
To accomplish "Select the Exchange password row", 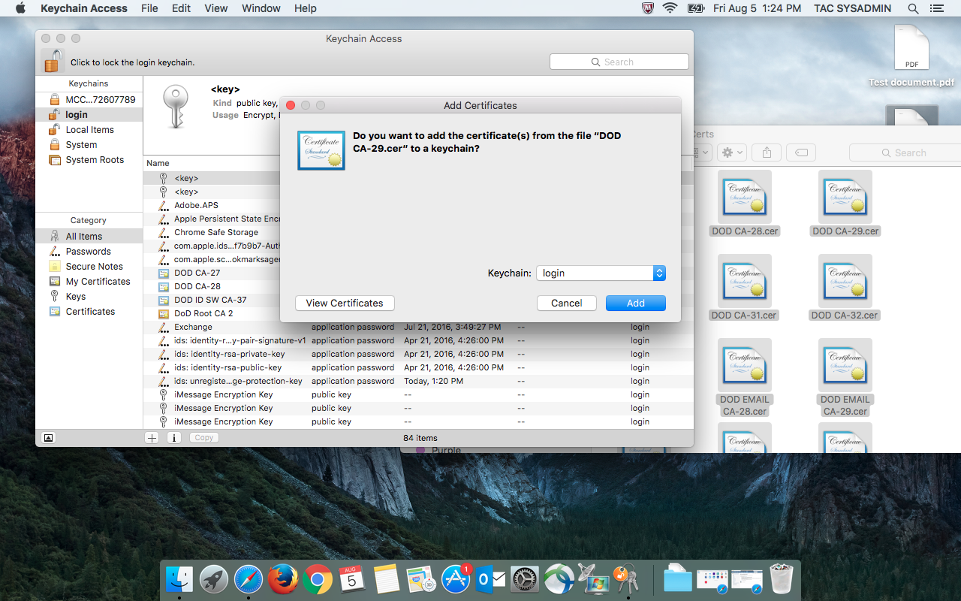I will tap(418, 327).
